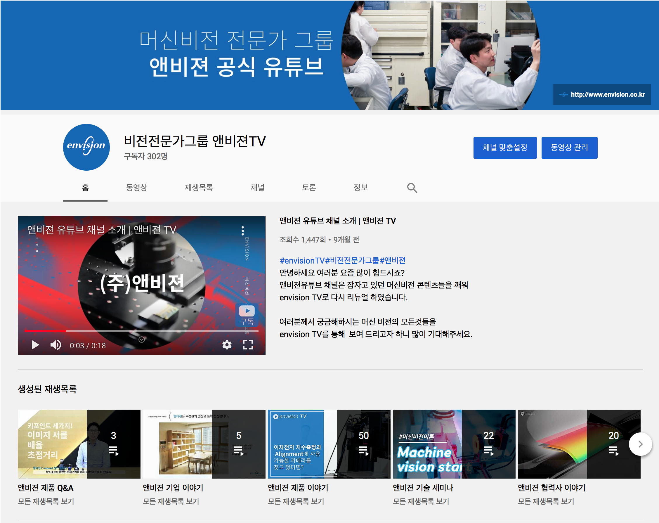The width and height of the screenshot is (659, 523).
Task: Click playlist icon on 20-video thumbnail
Action: [x=613, y=451]
